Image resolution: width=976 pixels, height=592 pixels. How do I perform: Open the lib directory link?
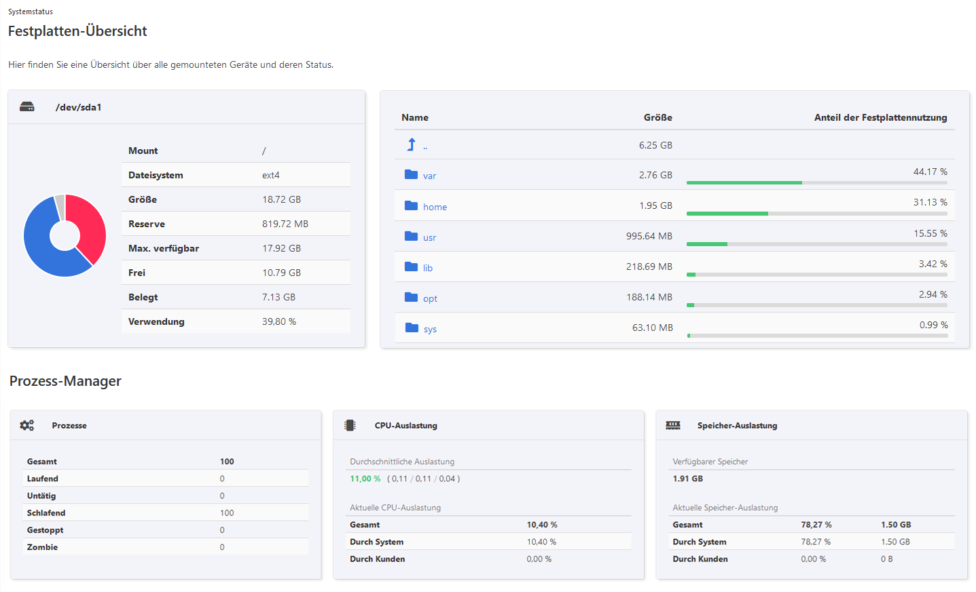427,267
